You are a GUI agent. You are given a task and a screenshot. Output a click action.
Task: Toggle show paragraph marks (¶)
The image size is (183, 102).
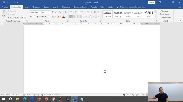coord(98,12)
